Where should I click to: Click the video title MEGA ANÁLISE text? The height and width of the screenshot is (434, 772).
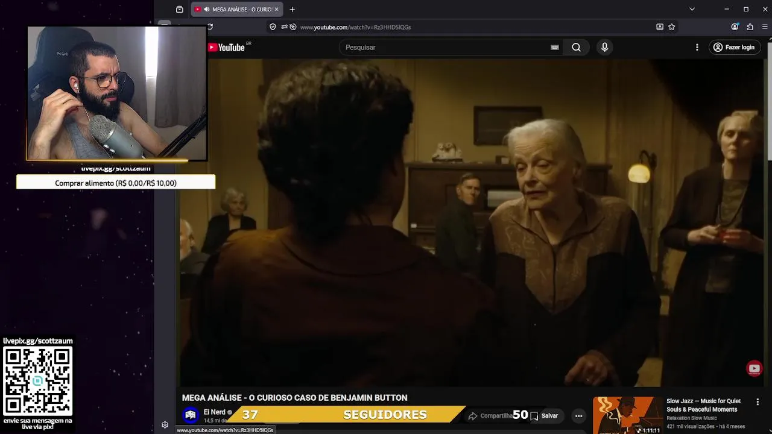294,398
